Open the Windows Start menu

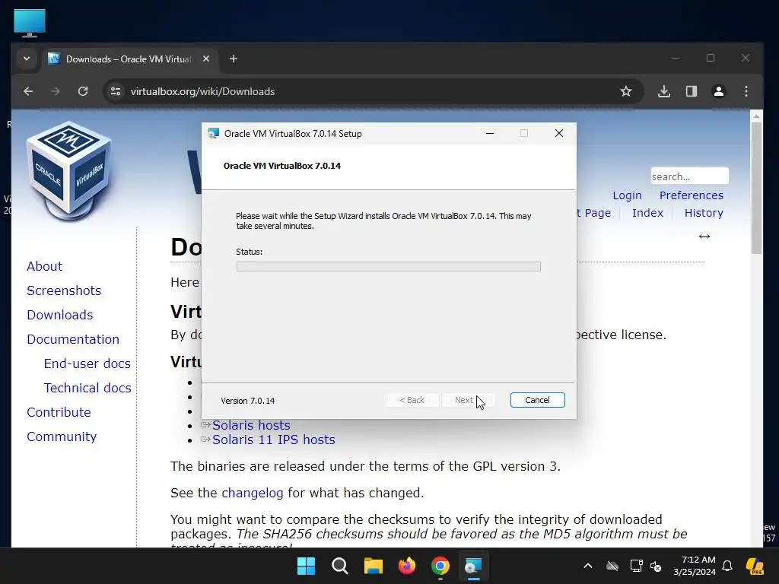[306, 566]
